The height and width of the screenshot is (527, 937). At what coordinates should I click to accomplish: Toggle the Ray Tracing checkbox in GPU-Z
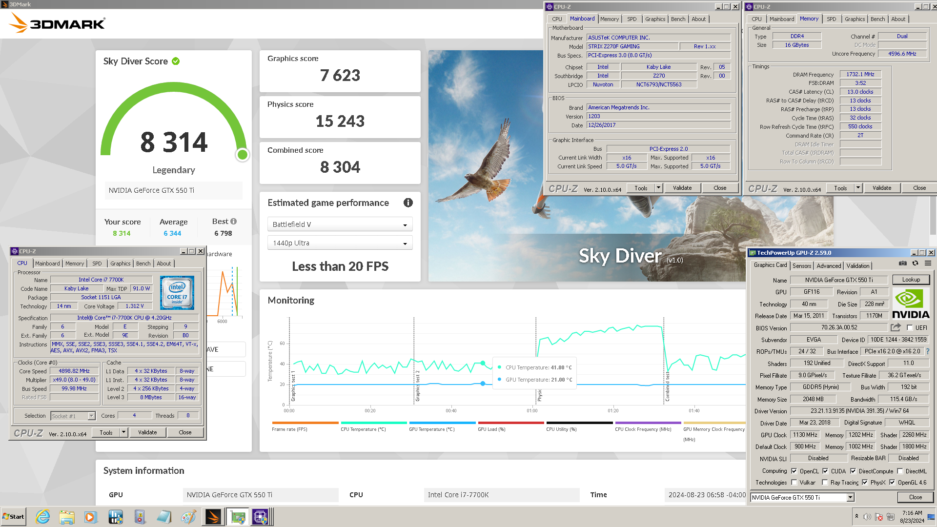tap(825, 482)
